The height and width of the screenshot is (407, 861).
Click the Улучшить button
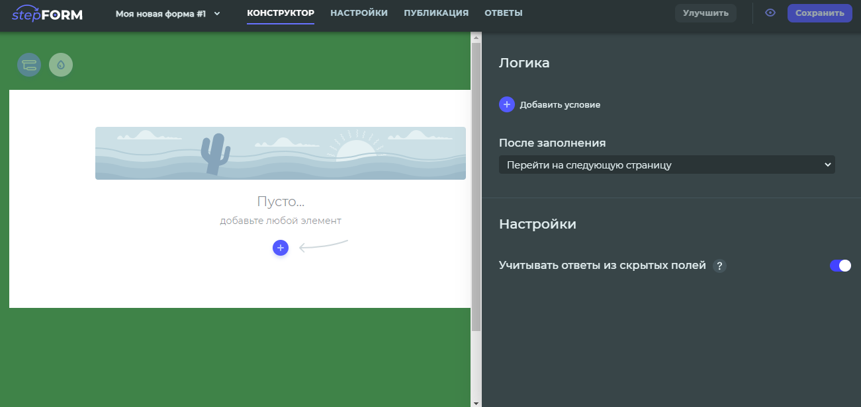705,13
